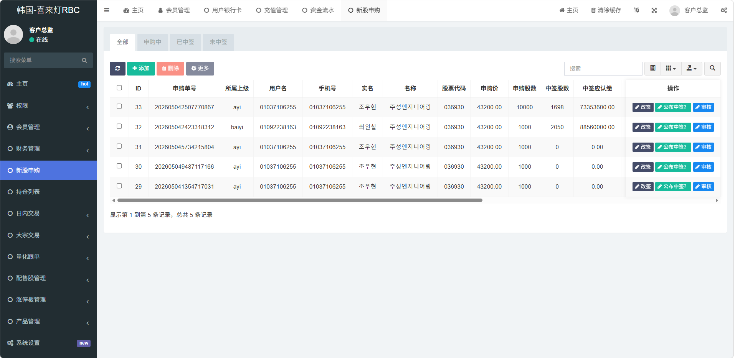Toggle card view icon in table toolbar
Screen dimensions: 735x358
(x=652, y=68)
